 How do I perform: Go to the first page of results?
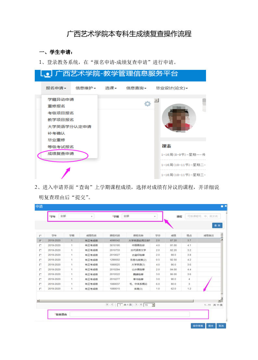(107, 305)
